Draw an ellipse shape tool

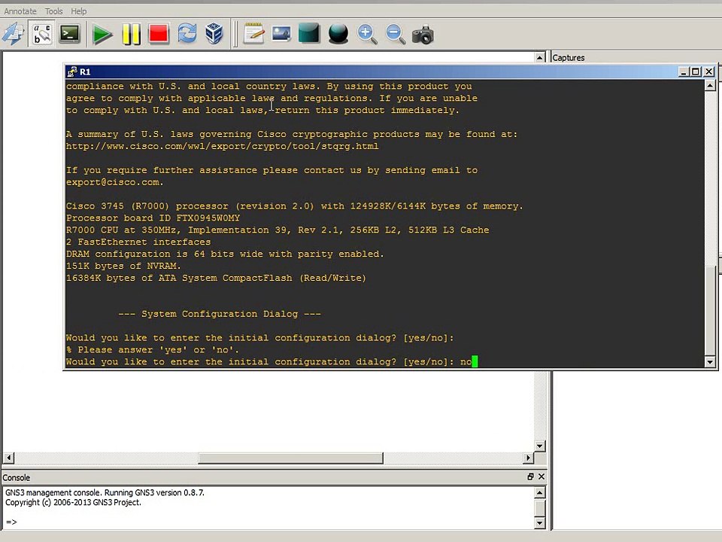[338, 34]
